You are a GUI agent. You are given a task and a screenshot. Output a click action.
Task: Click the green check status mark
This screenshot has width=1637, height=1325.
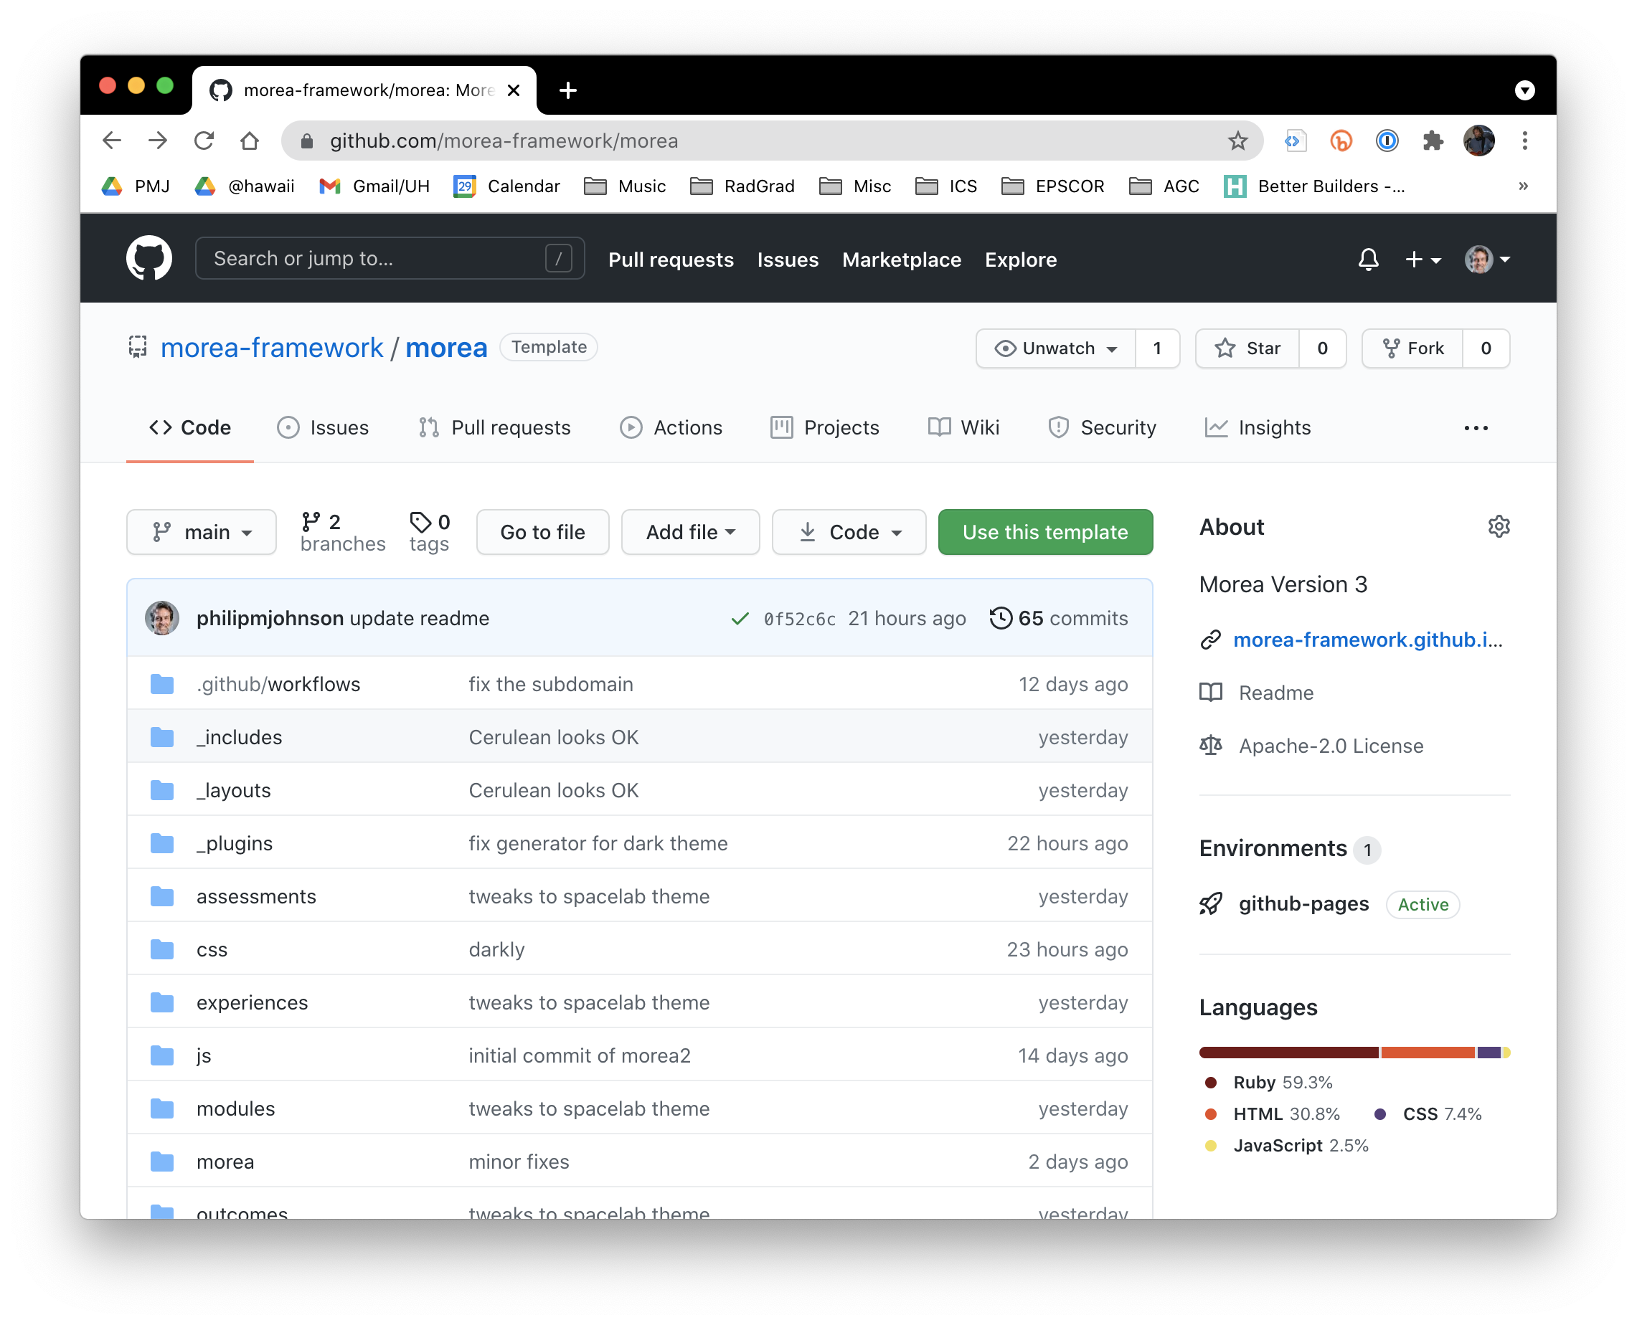(x=739, y=618)
